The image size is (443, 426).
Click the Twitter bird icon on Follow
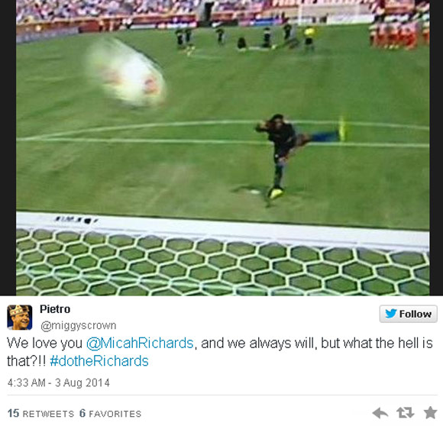click(391, 313)
